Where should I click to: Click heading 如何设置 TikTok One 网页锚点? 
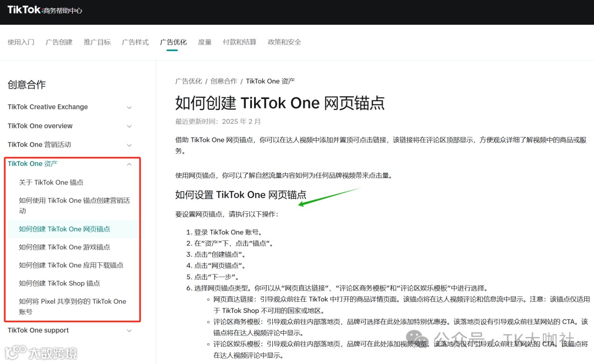[x=240, y=195]
